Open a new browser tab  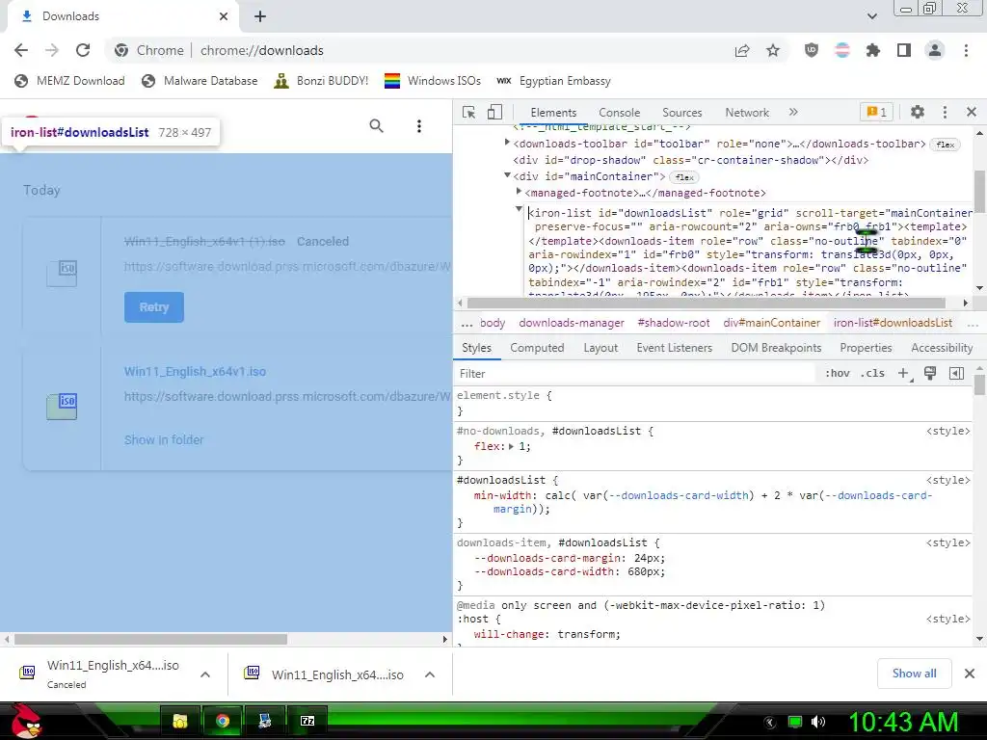pyautogui.click(x=260, y=16)
